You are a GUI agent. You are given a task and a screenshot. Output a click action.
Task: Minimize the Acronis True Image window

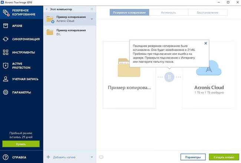coord(219,2)
